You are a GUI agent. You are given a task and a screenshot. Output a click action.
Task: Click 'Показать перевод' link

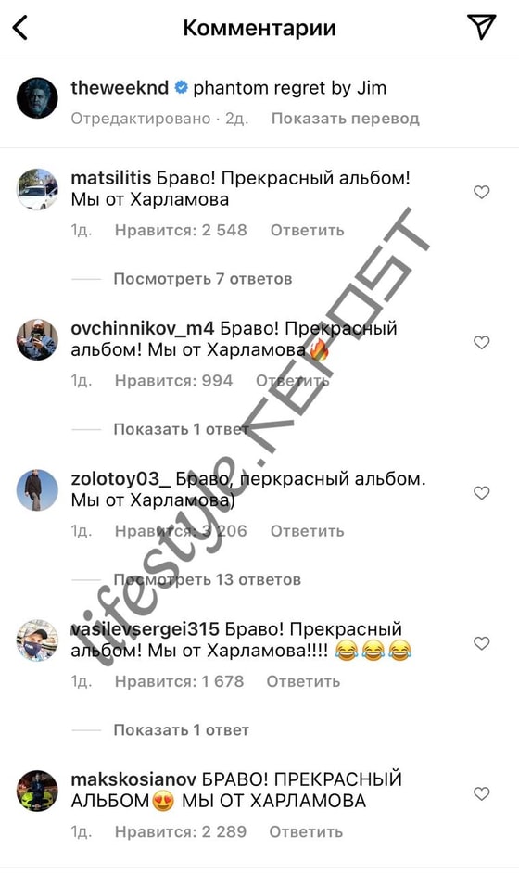pyautogui.click(x=345, y=119)
